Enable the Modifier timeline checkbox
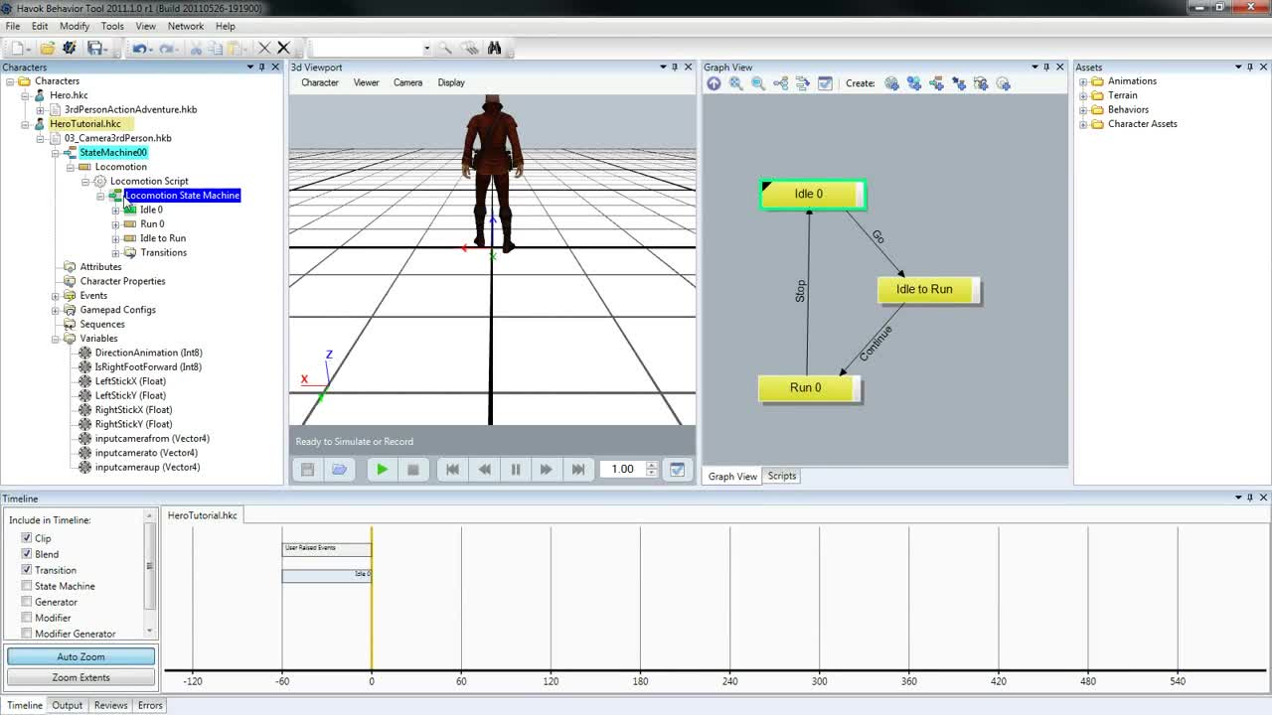Viewport: 1272px width, 715px height. pos(27,618)
